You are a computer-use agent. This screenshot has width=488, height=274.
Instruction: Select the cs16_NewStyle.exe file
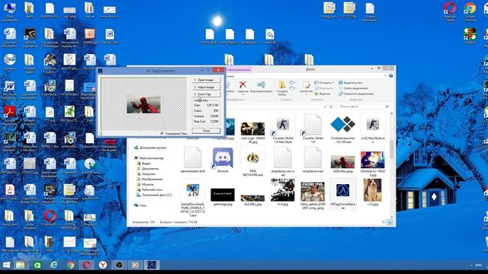(373, 129)
